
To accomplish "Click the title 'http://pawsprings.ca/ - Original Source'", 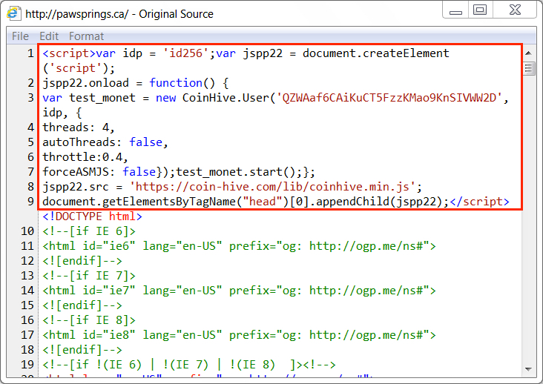I will coord(119,14).
